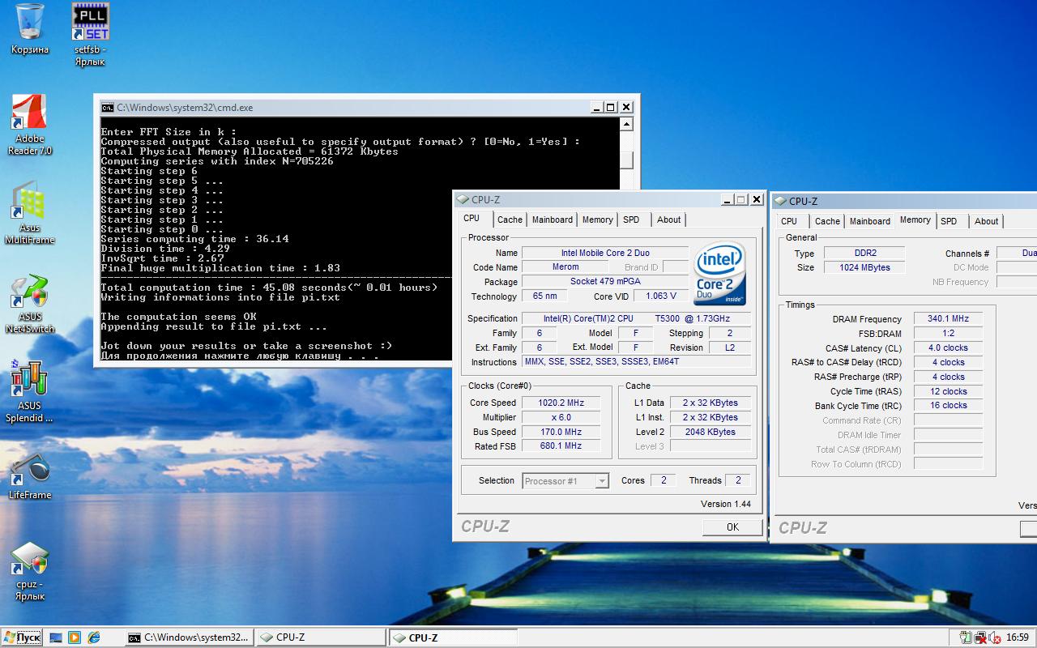1037x648 pixels.
Task: Click memory Size field 1024 MBytes
Action: (x=865, y=267)
